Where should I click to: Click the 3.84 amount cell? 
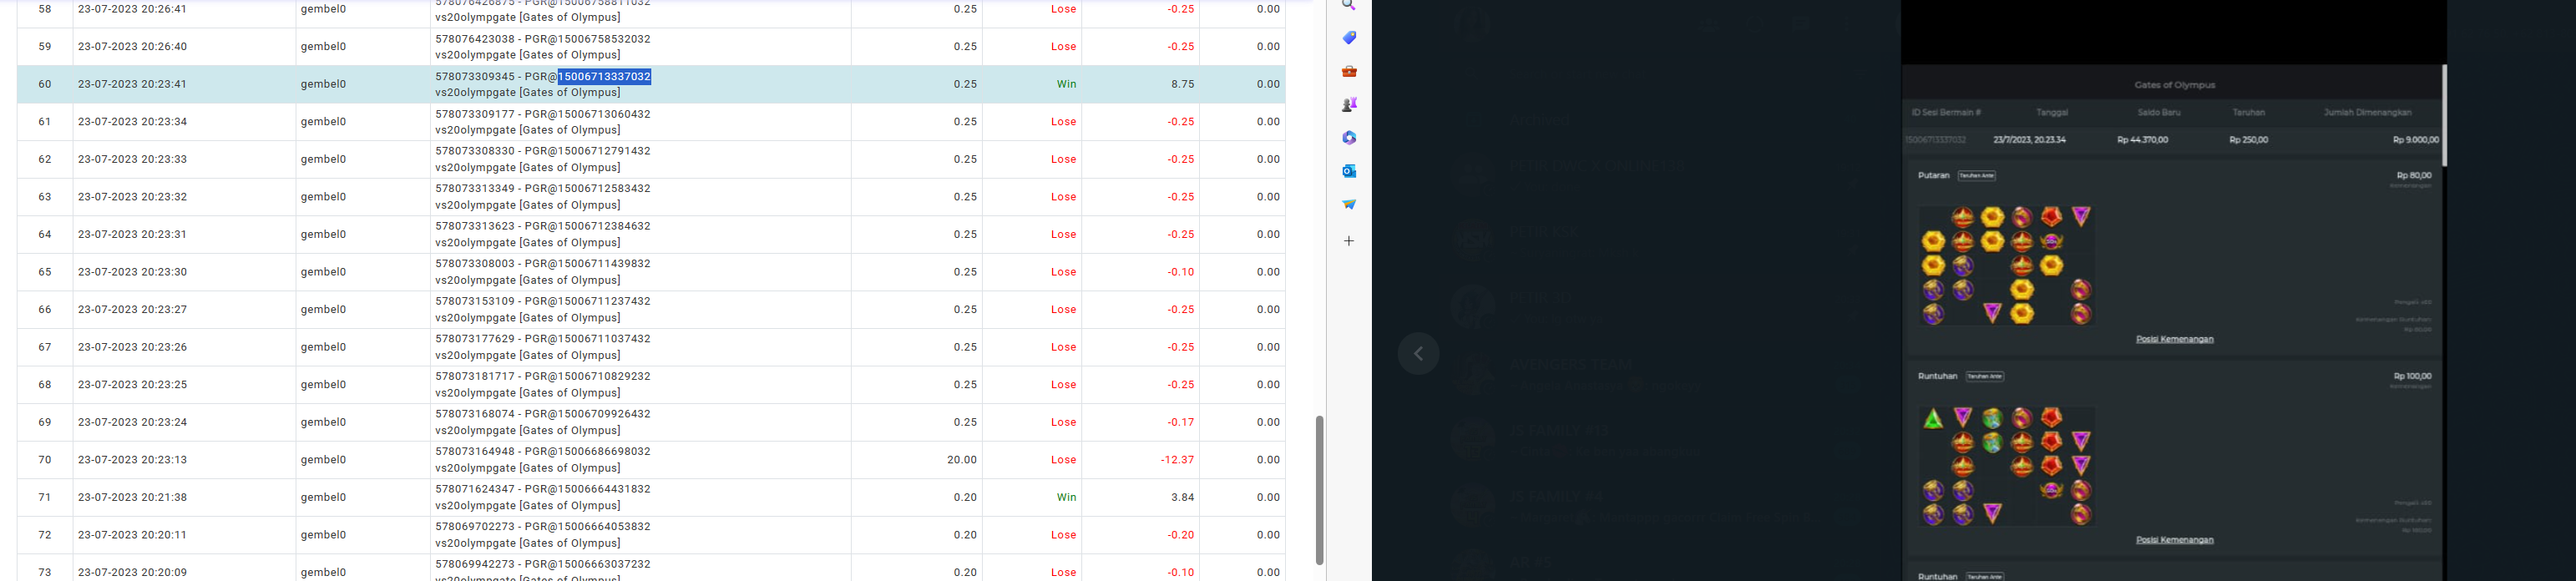tap(1182, 497)
